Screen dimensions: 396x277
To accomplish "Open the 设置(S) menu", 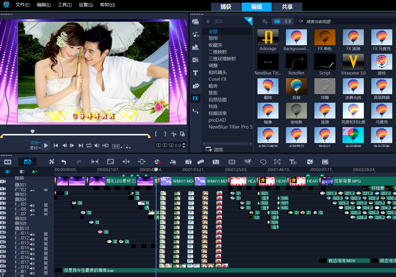I will tap(86, 5).
